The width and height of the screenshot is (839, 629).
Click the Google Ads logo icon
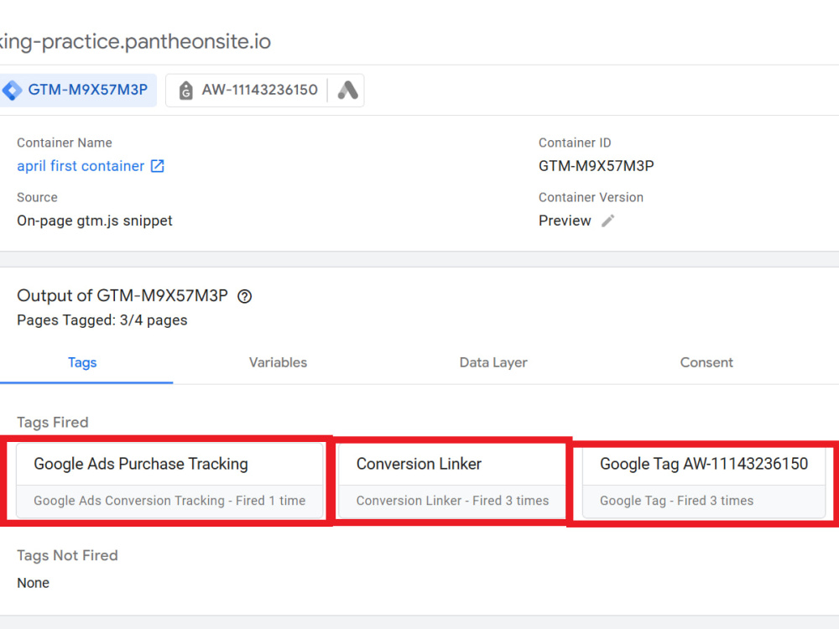pos(348,90)
